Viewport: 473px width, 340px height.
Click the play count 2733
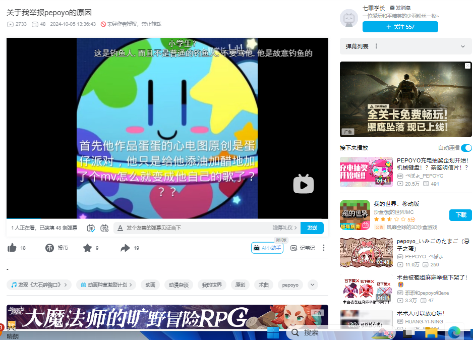tap(17, 24)
